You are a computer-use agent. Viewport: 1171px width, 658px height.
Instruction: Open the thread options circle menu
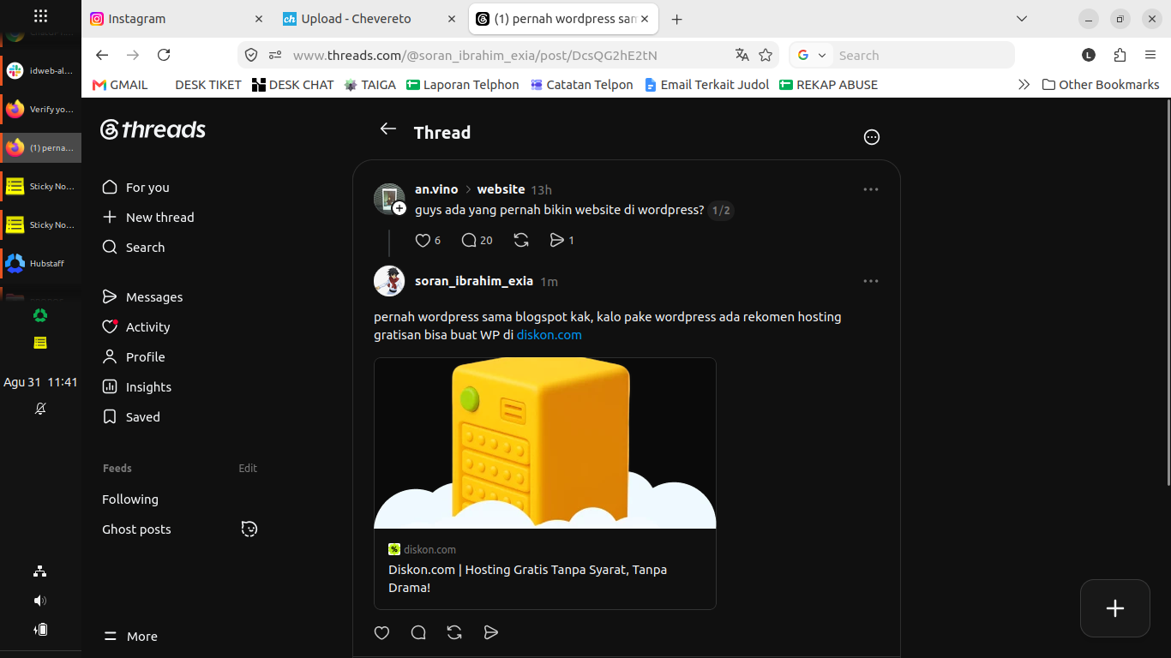point(872,137)
